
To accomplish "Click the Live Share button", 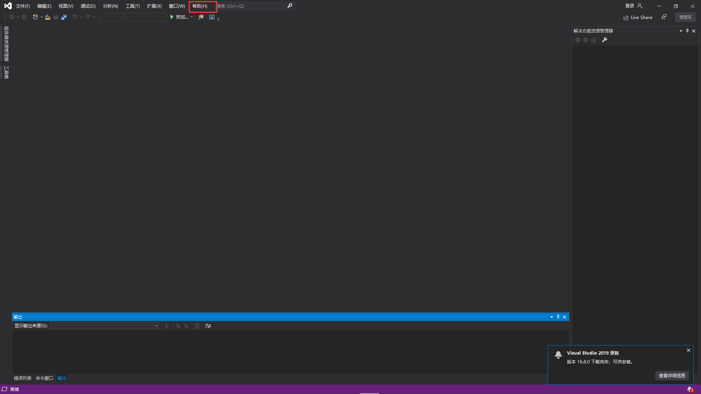I will 637,17.
